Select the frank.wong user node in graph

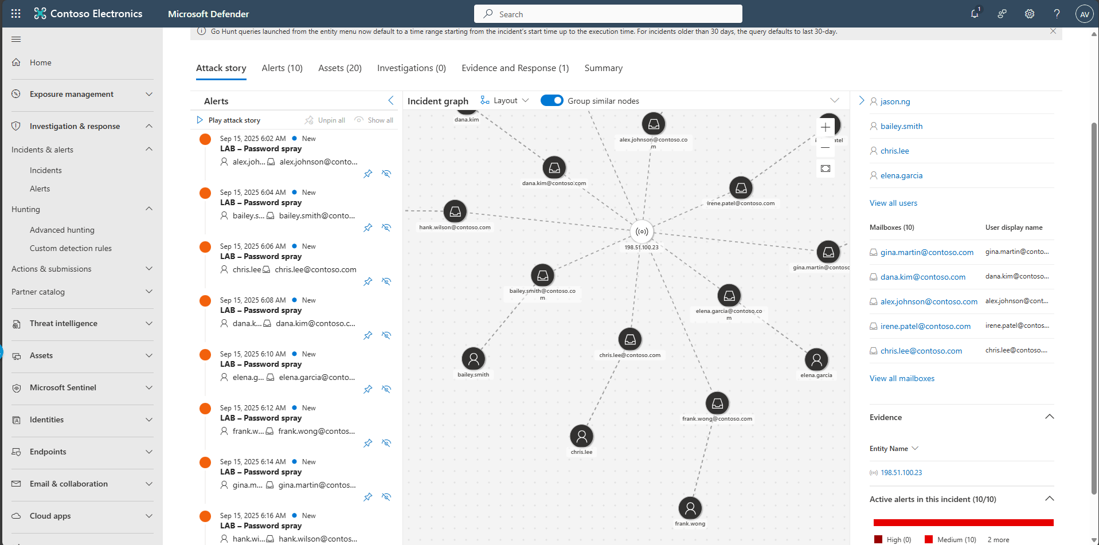pos(690,508)
